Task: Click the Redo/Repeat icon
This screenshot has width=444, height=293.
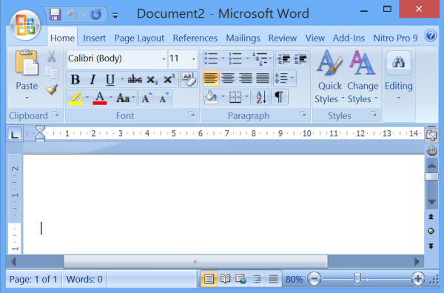Action: click(x=95, y=15)
